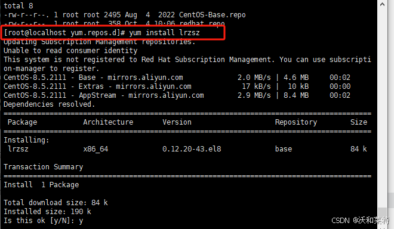Screen dimensions: 394x229
Task: Click the 'CentOS-8.5.2111 - Base - mirrors.aliyun.com' row
Action: pos(177,78)
